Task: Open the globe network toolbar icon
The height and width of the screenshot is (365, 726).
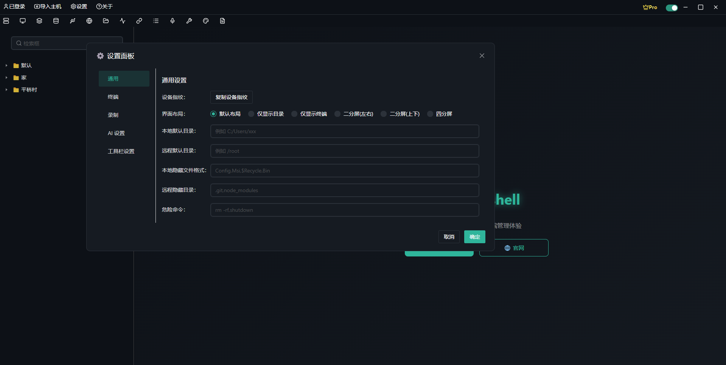Action: pos(89,21)
